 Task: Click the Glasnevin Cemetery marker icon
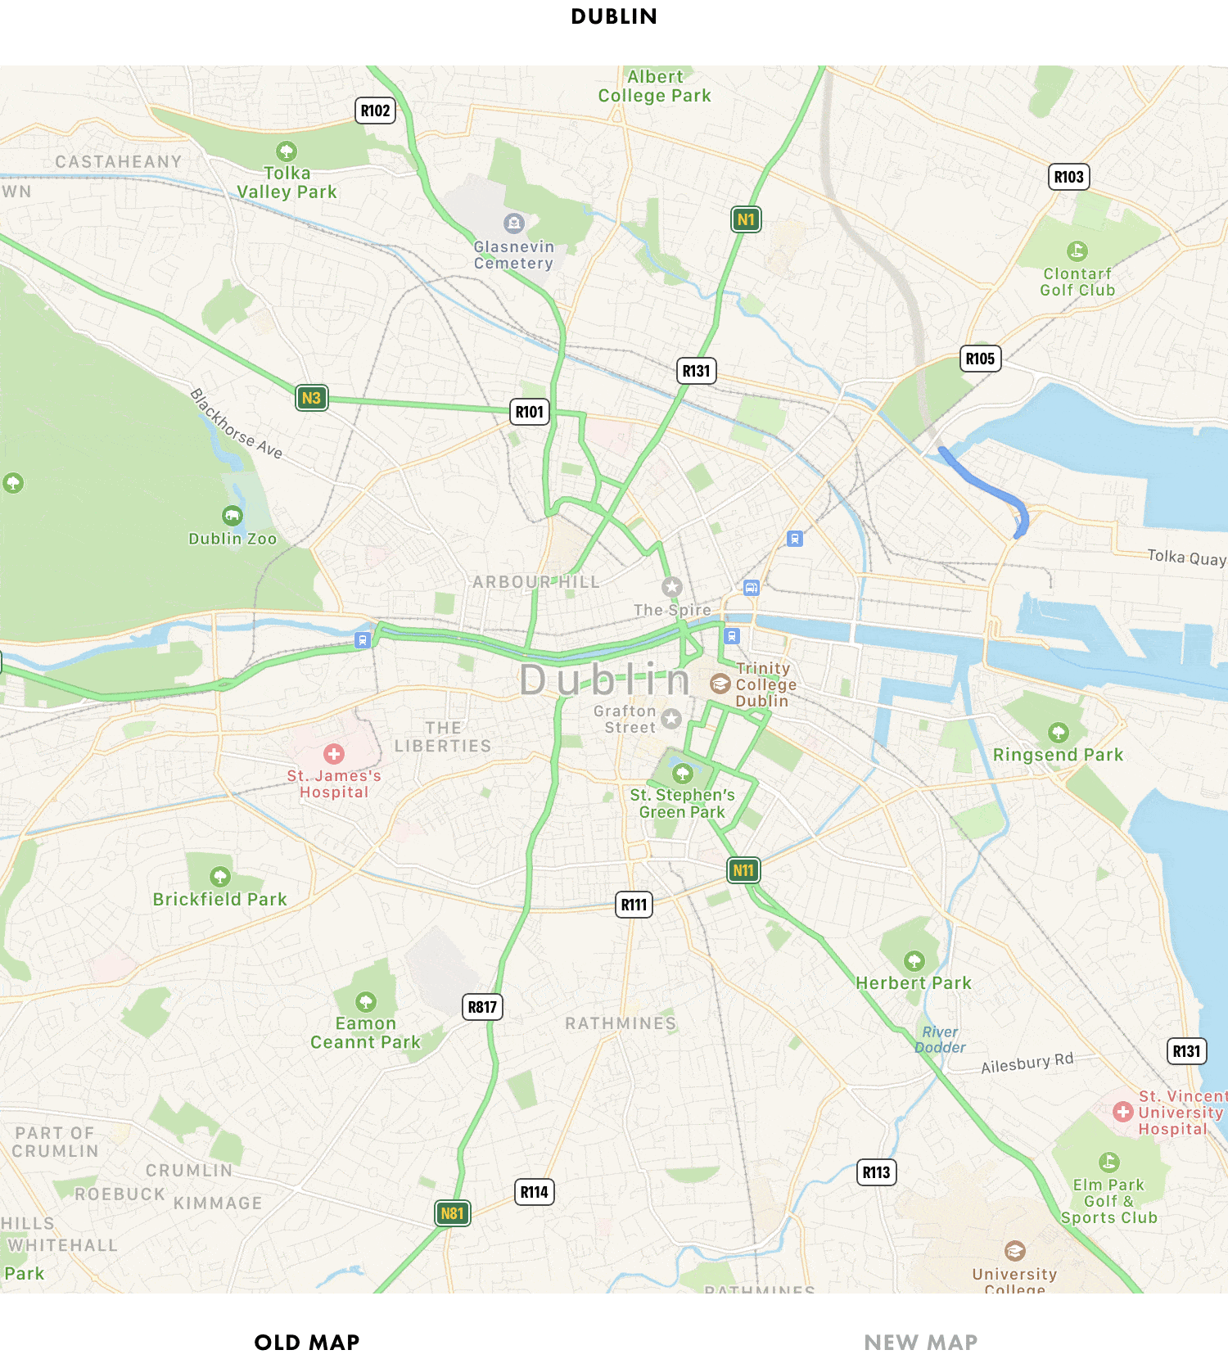pyautogui.click(x=513, y=223)
